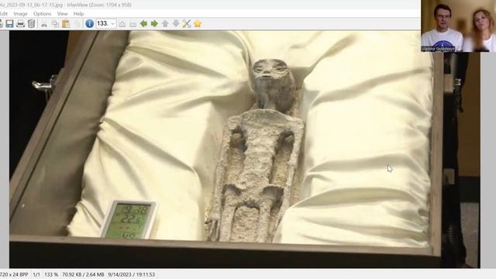Click the Cut scissors icon
Screen dimensions: 496x279
point(44,24)
